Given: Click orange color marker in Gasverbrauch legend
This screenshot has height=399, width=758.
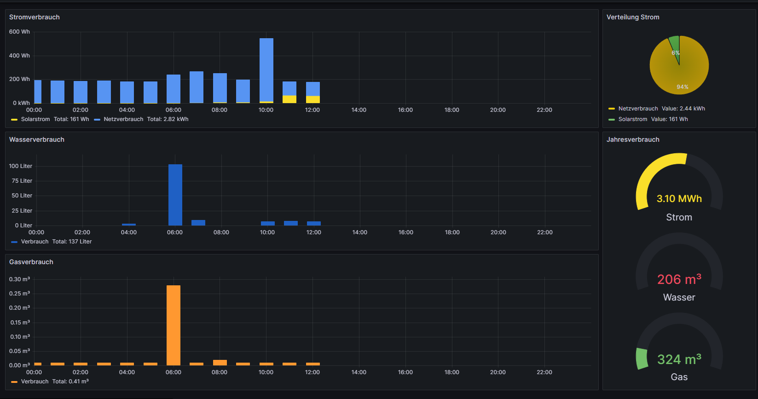Looking at the screenshot, I should tap(14, 382).
